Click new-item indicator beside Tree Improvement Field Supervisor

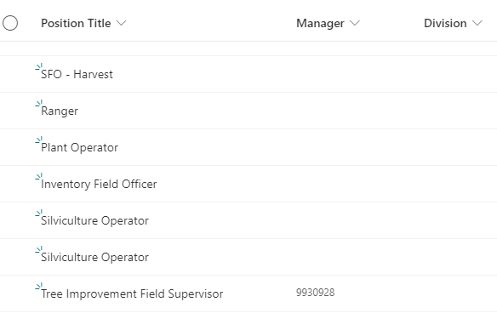38,286
